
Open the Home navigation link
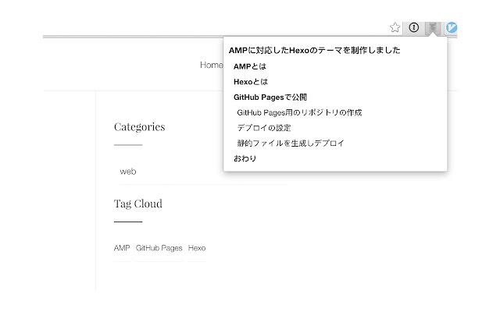[212, 65]
